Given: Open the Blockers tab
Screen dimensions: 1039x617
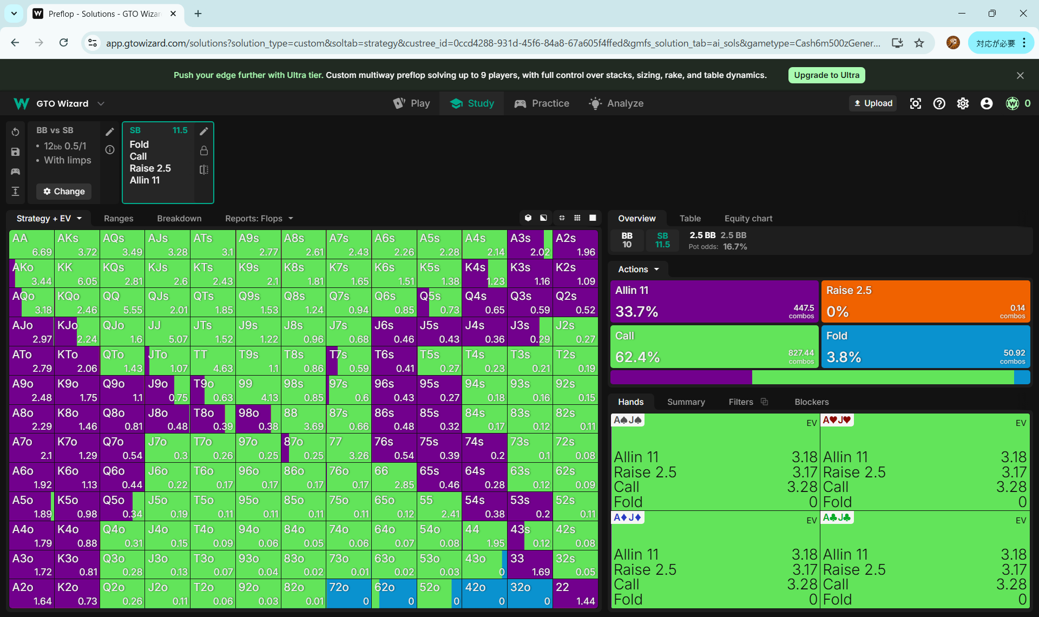Looking at the screenshot, I should pyautogui.click(x=811, y=402).
